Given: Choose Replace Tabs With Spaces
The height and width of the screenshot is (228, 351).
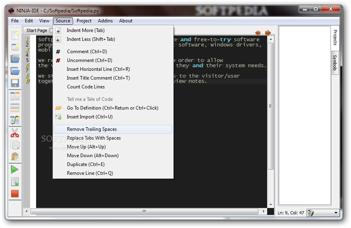Looking at the screenshot, I should [x=113, y=138].
